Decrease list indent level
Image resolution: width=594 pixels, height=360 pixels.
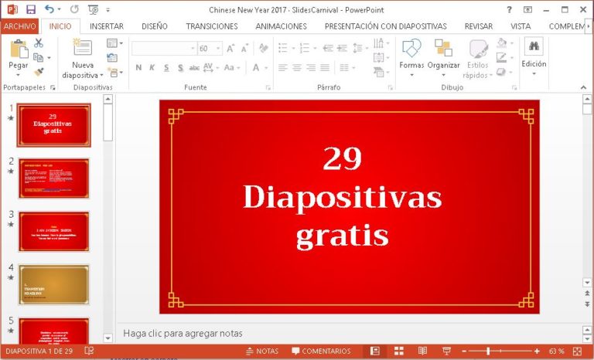(x=328, y=48)
